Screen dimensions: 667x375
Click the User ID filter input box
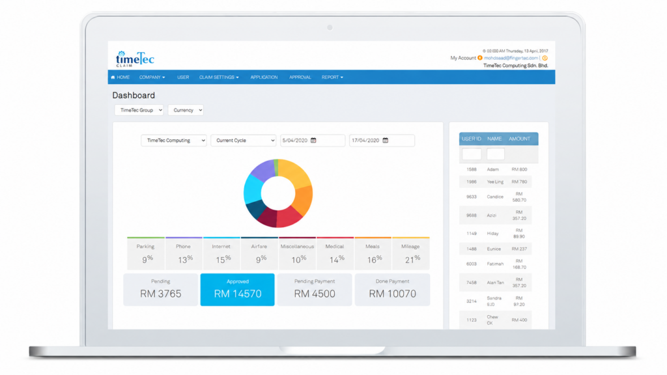click(x=472, y=154)
